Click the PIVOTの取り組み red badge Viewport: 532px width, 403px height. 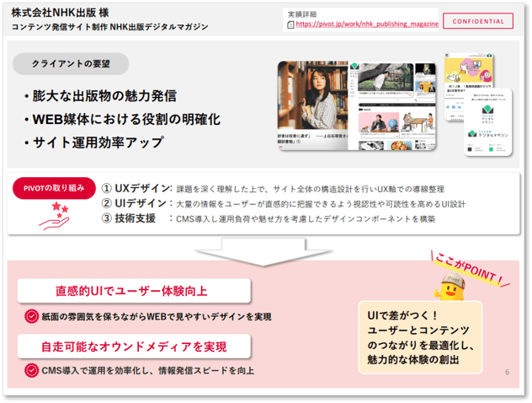coord(54,188)
